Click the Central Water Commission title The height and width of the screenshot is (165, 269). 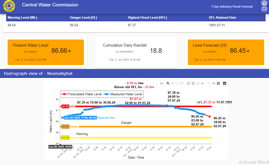click(x=50, y=5)
